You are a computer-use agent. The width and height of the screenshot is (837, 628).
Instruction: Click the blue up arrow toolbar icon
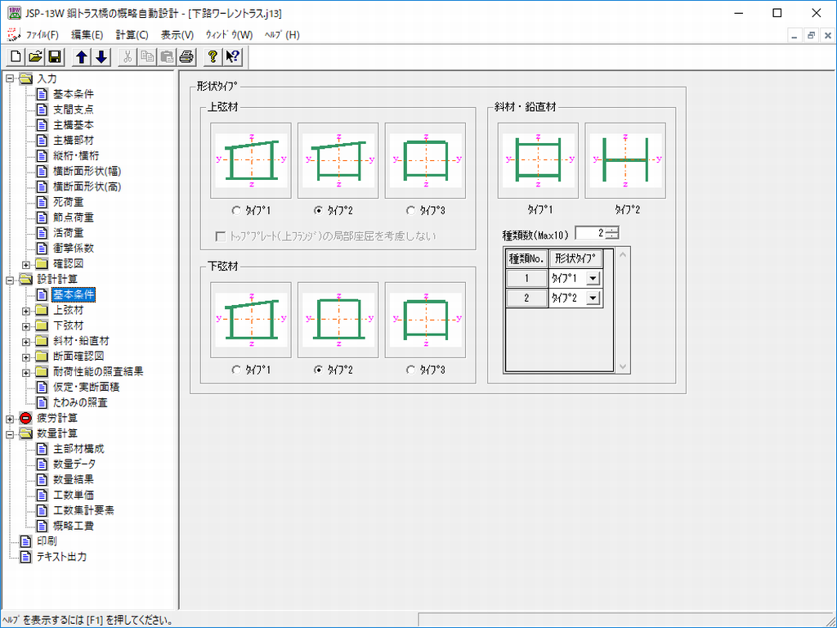(x=81, y=56)
